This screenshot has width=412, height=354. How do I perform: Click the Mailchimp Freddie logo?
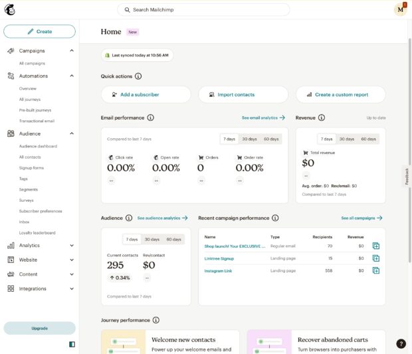click(x=10, y=10)
